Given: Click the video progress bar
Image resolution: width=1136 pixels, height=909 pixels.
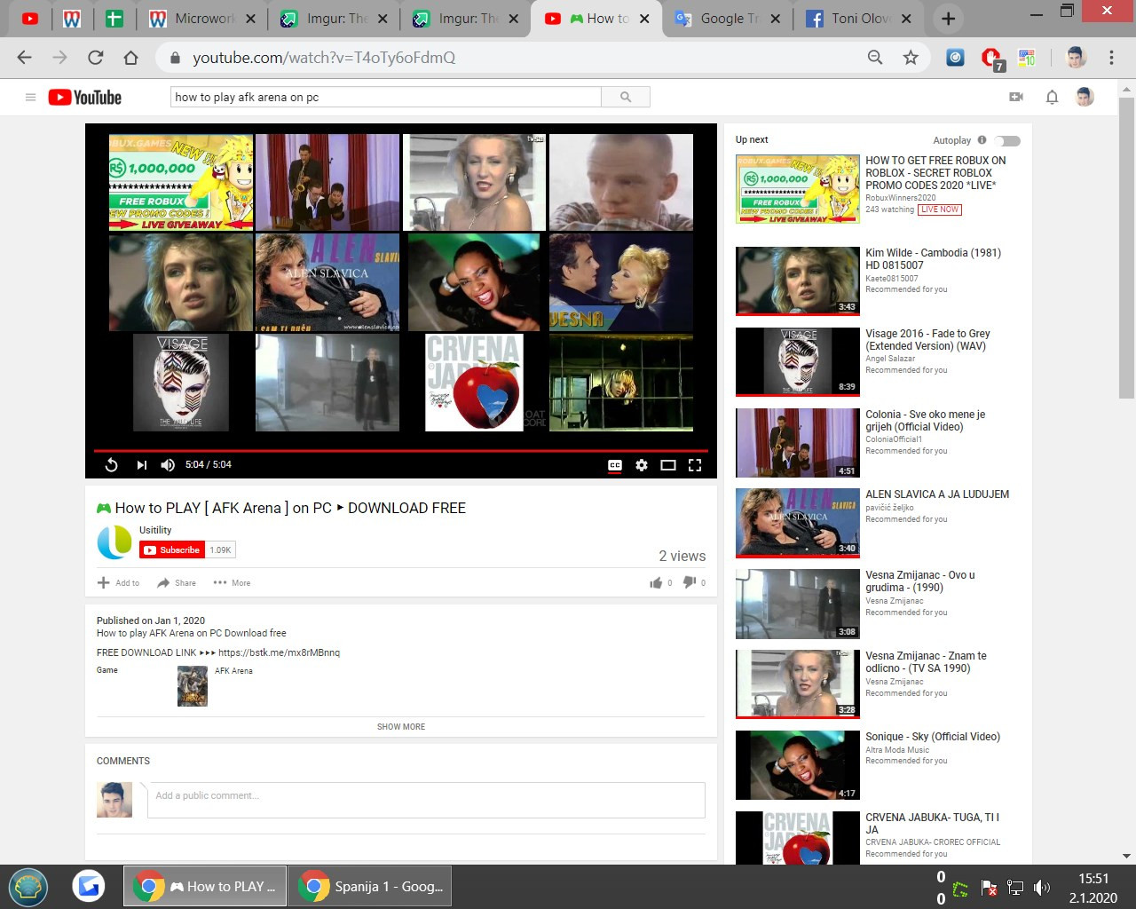Looking at the screenshot, I should click(x=401, y=451).
